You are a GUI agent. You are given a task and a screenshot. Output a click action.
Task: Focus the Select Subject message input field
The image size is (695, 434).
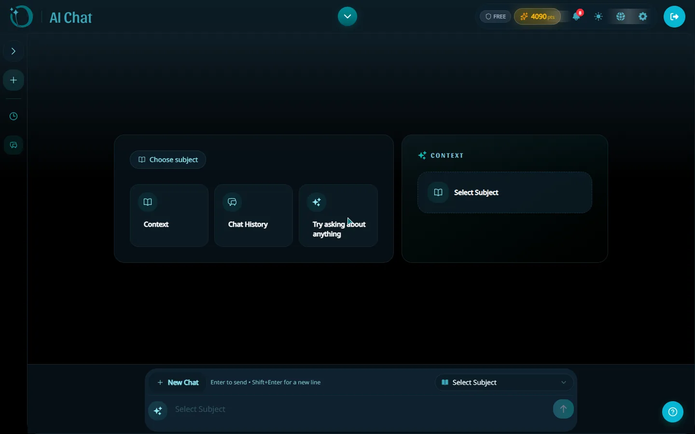(x=361, y=409)
